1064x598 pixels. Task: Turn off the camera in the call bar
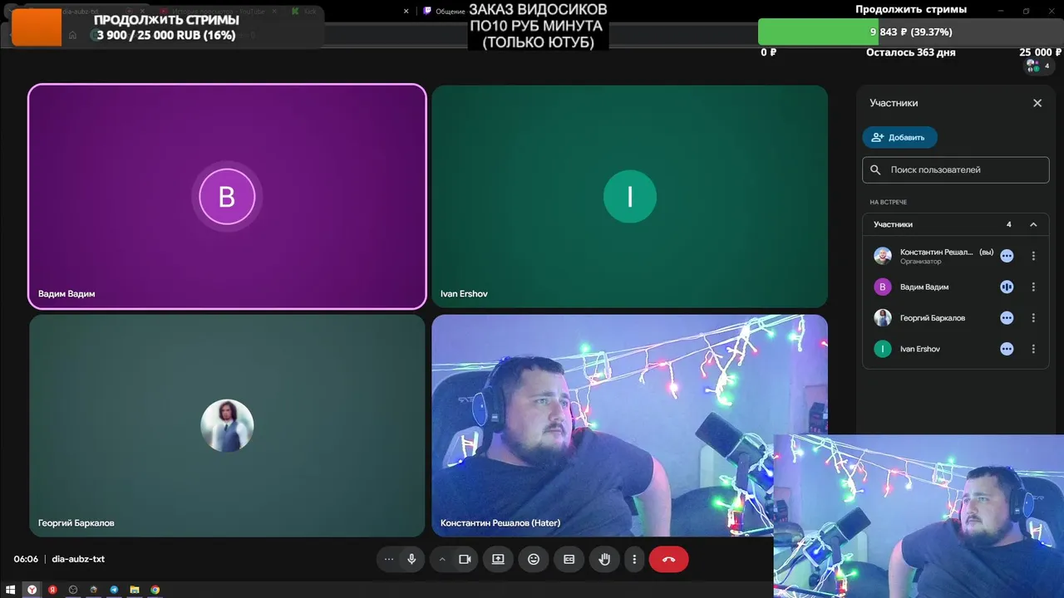pyautogui.click(x=465, y=559)
